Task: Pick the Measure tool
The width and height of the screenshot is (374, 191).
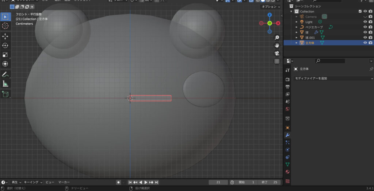Action: point(5,84)
